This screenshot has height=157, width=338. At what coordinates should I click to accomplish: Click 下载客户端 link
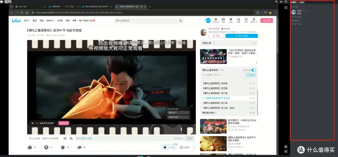point(87,21)
